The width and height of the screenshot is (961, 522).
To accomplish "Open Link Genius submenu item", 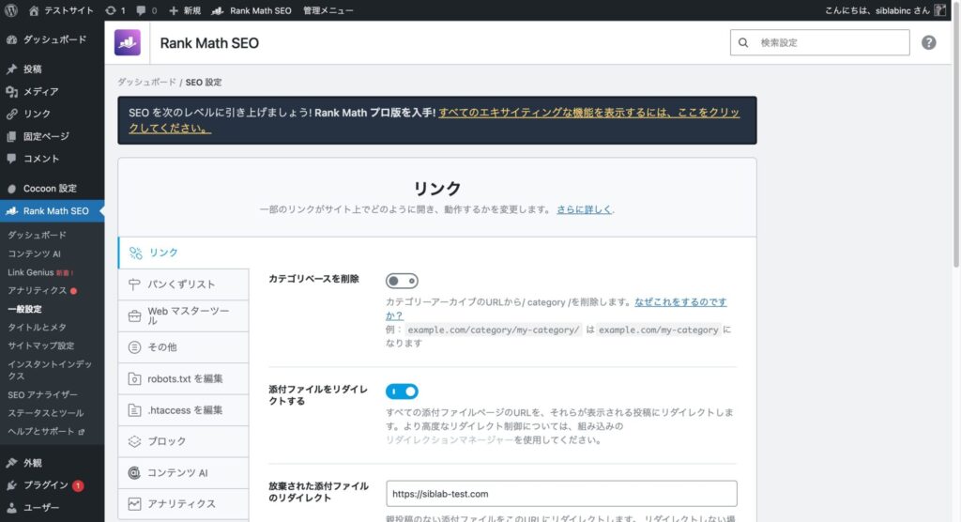I will tap(40, 271).
